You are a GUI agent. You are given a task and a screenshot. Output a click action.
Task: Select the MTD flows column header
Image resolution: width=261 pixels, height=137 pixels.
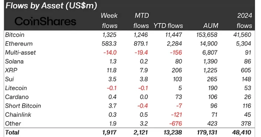click(x=141, y=21)
